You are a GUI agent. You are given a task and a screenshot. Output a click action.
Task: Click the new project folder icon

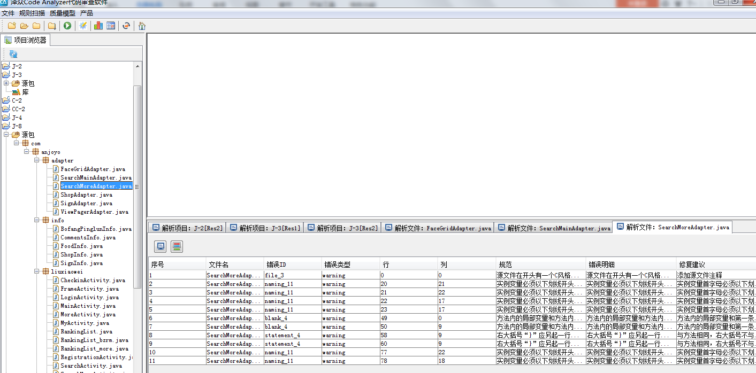coord(12,26)
